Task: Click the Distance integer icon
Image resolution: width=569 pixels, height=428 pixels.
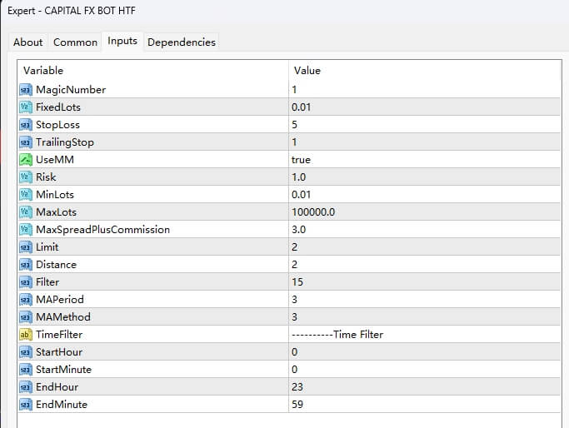Action: point(26,265)
